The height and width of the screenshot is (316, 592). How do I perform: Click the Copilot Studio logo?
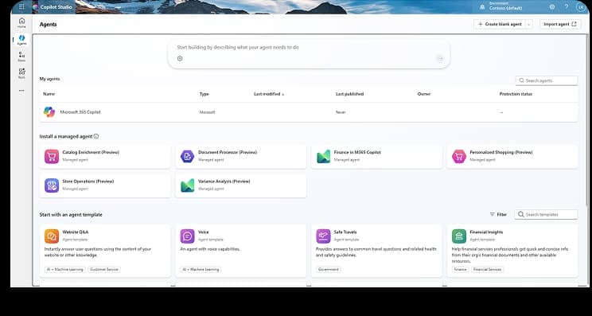35,7
